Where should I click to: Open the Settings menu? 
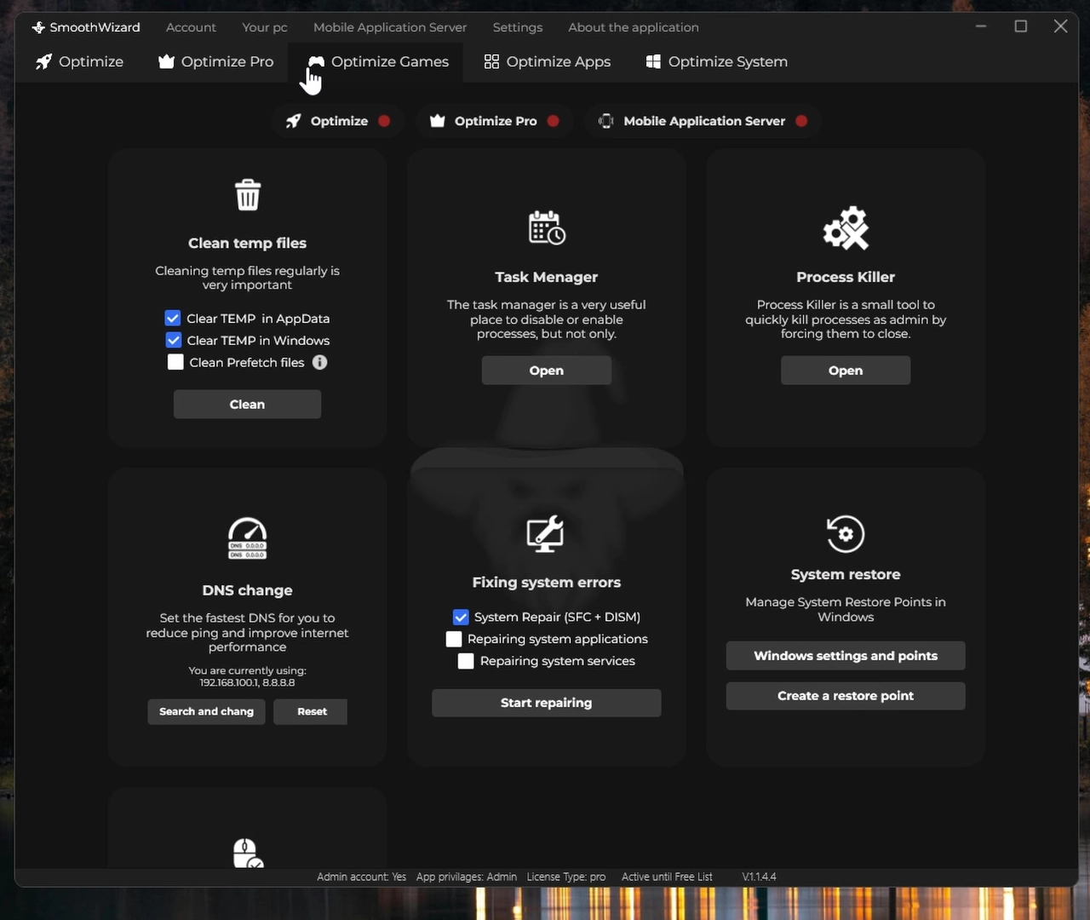coord(517,27)
